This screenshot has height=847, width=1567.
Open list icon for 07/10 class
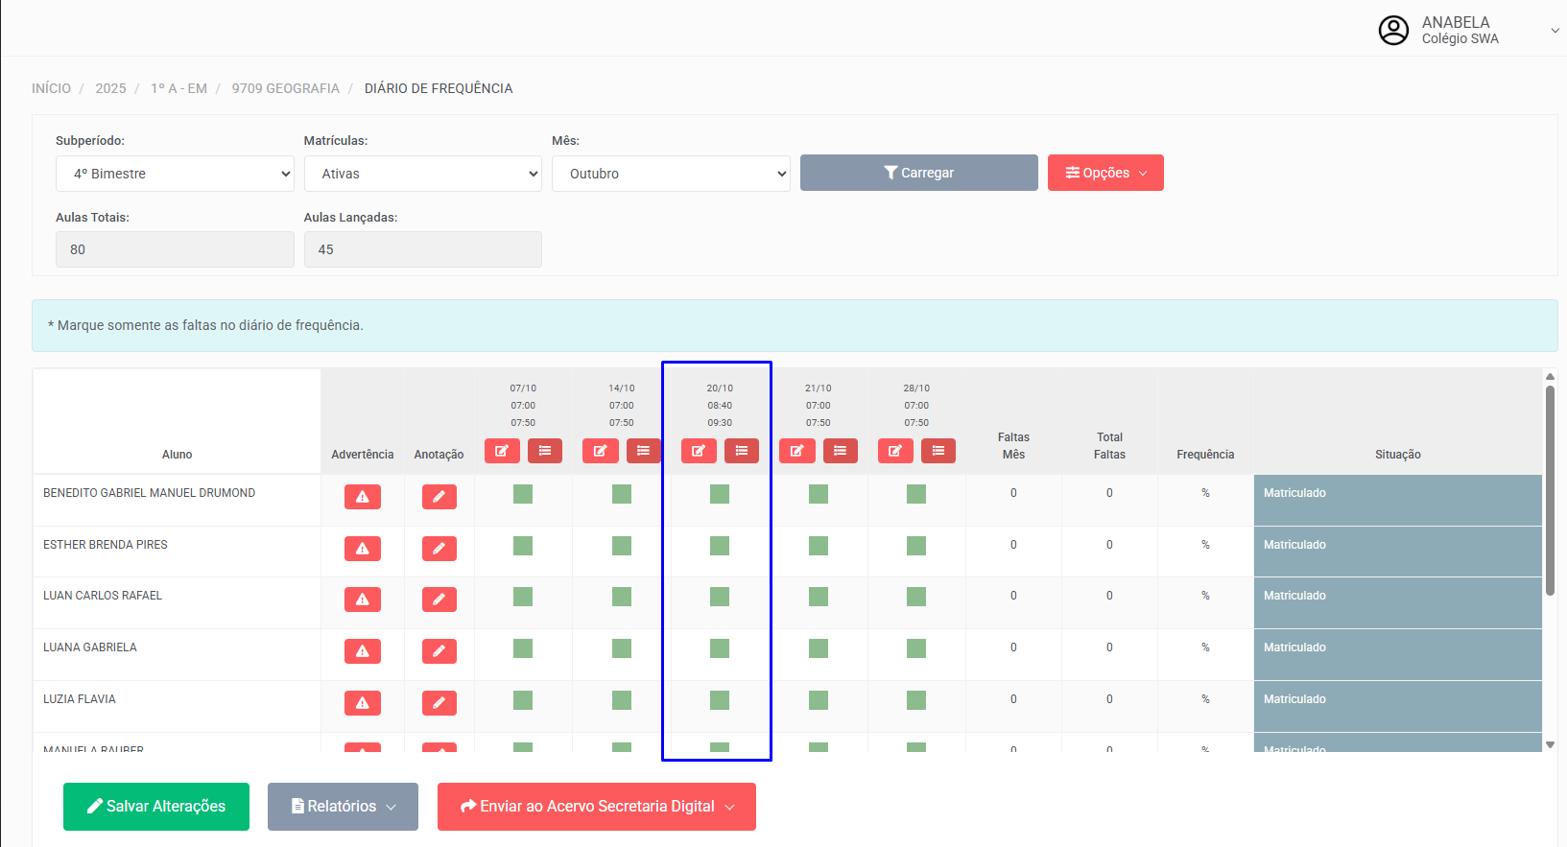click(x=545, y=451)
